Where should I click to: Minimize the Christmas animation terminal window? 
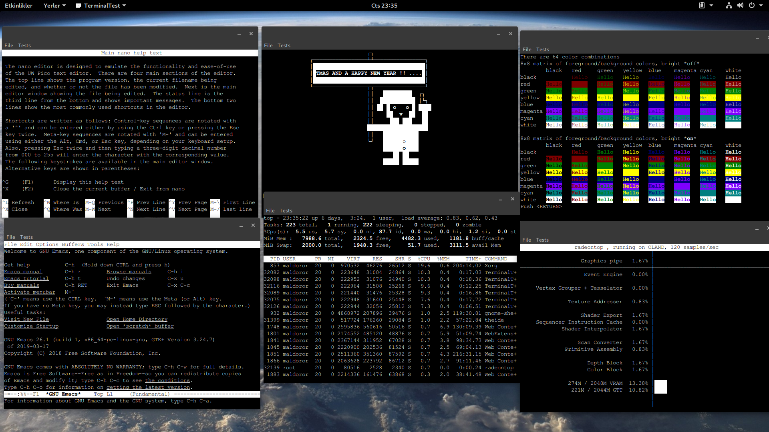[499, 34]
